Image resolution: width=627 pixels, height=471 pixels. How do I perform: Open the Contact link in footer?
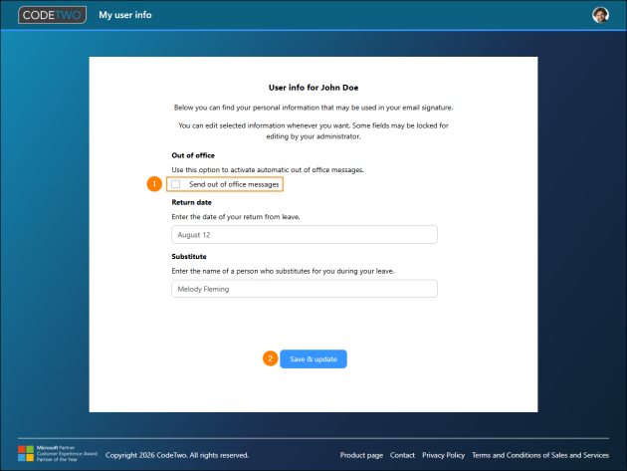(402, 455)
